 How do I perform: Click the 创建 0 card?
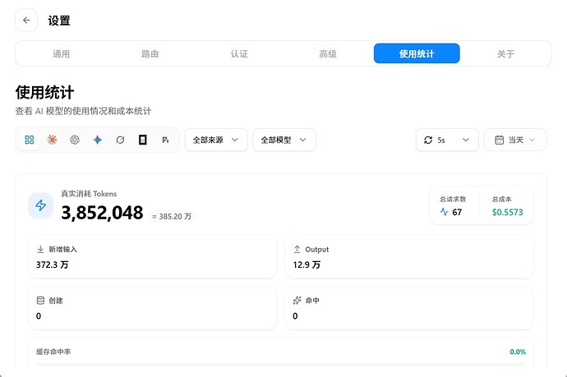[153, 308]
